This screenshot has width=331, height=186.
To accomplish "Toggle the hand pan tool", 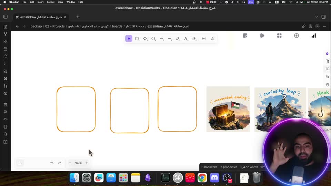I will tap(327, 84).
